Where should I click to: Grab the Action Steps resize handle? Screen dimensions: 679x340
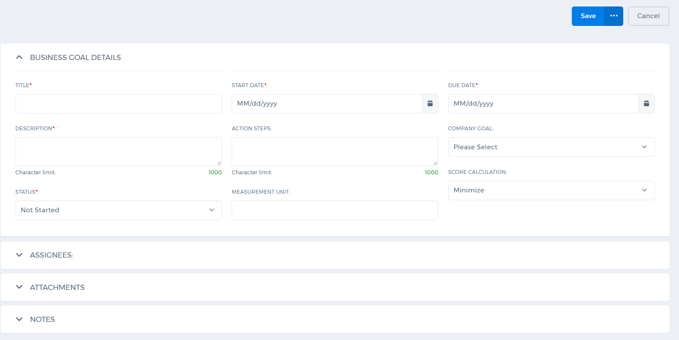pos(435,163)
